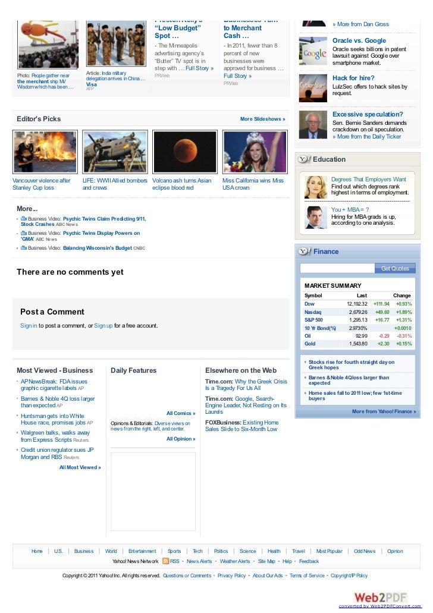The width and height of the screenshot is (433, 613).
Task: Open Volcano ash turns Asian eclipse caption link
Action: click(182, 184)
